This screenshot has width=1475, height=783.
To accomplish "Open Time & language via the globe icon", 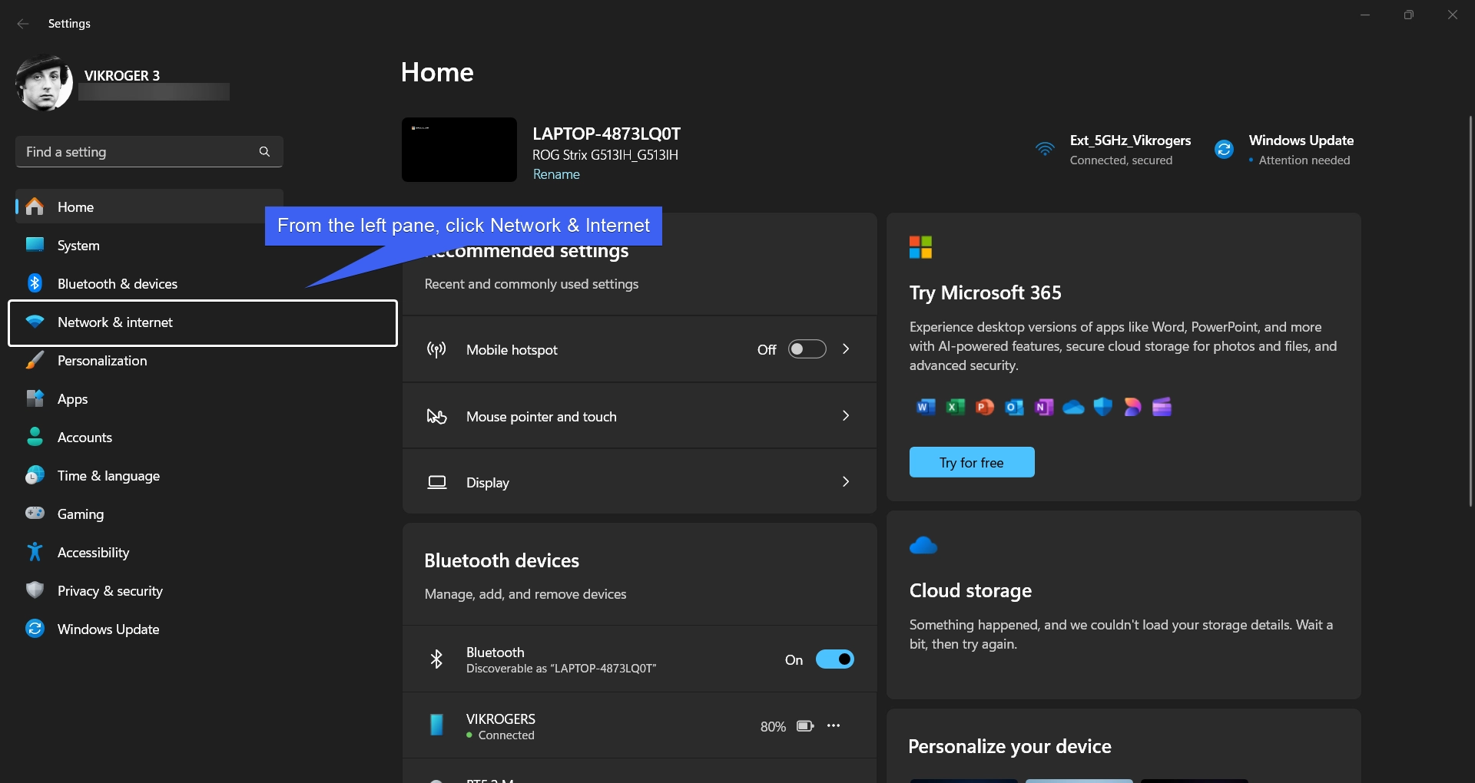I will (x=35, y=476).
